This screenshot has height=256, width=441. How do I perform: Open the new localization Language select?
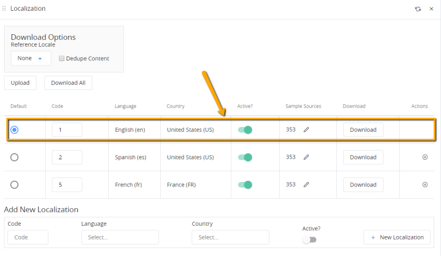tap(120, 237)
